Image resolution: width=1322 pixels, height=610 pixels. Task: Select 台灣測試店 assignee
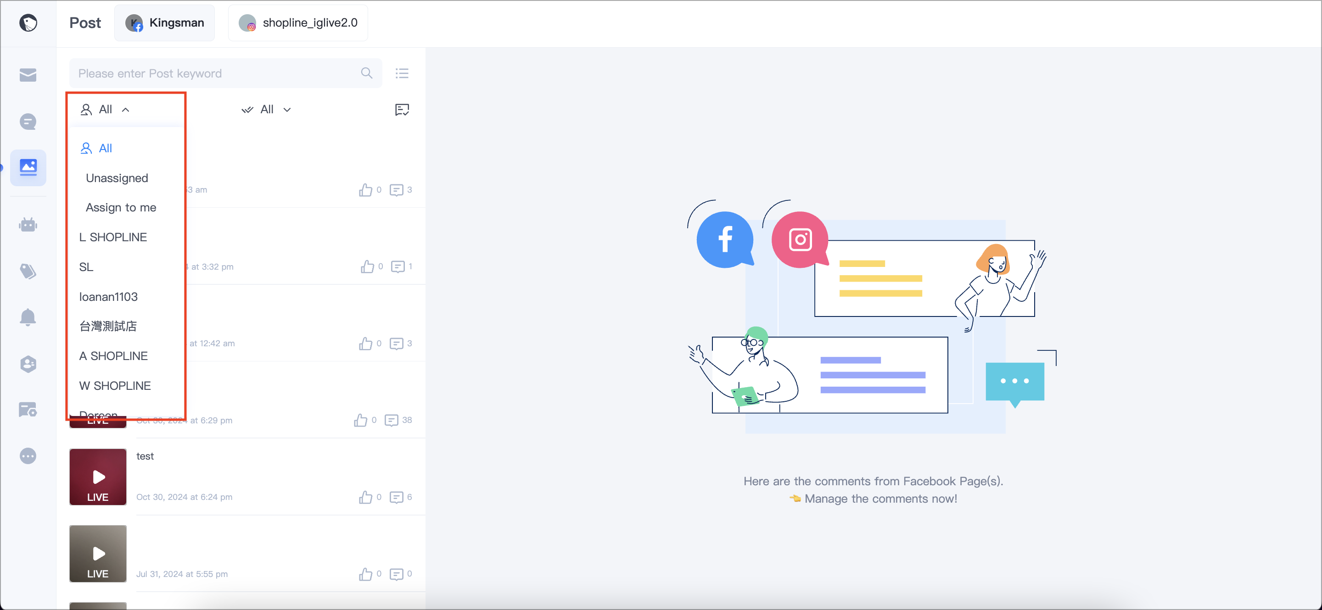click(108, 326)
